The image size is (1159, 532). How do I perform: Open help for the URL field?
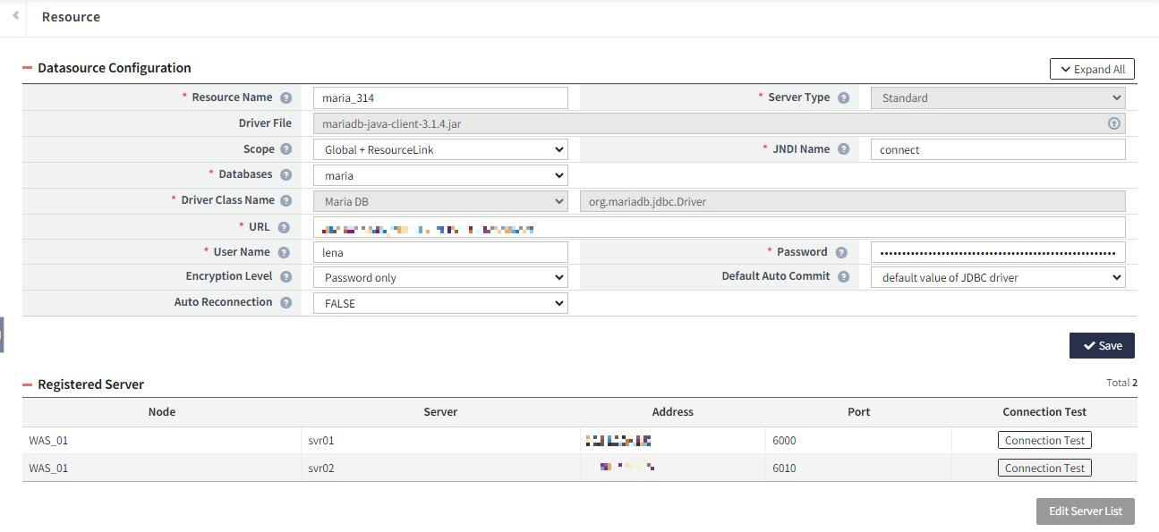coord(285,226)
